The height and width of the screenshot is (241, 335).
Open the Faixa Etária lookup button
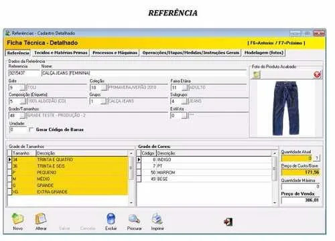click(184, 87)
